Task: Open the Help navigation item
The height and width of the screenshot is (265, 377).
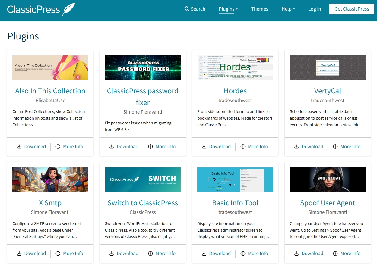Action: 287,9
